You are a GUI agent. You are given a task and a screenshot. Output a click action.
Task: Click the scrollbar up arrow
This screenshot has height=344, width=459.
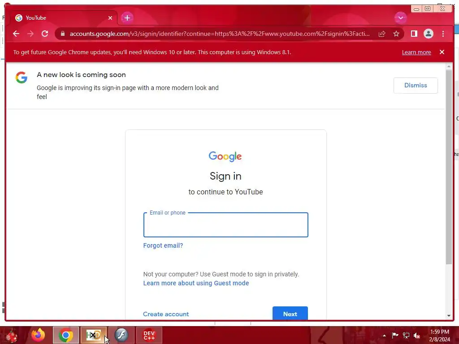point(449,67)
